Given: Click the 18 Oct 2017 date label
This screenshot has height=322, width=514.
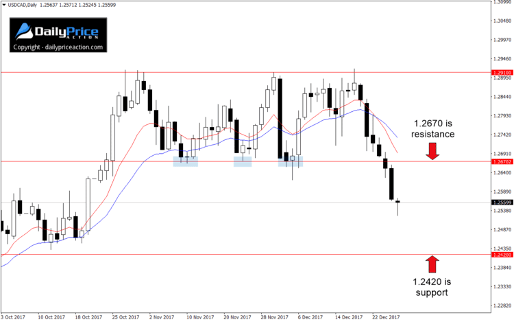Looking at the screenshot, I should click(88, 317).
